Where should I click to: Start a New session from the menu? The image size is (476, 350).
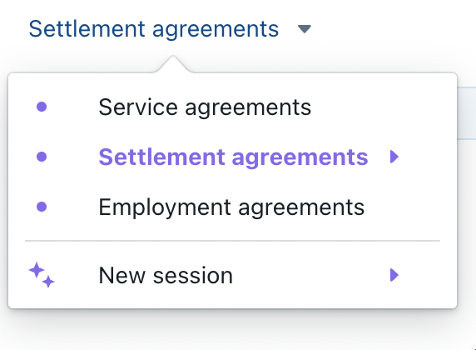232,275
